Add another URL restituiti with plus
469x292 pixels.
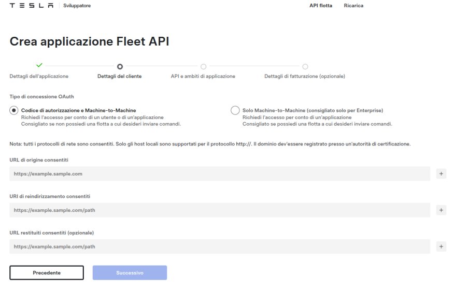[441, 246]
